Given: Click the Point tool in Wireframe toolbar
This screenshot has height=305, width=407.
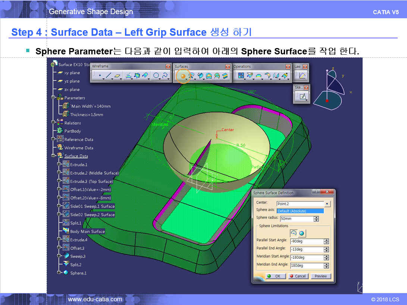Looking at the screenshot, I should pyautogui.click(x=99, y=76).
